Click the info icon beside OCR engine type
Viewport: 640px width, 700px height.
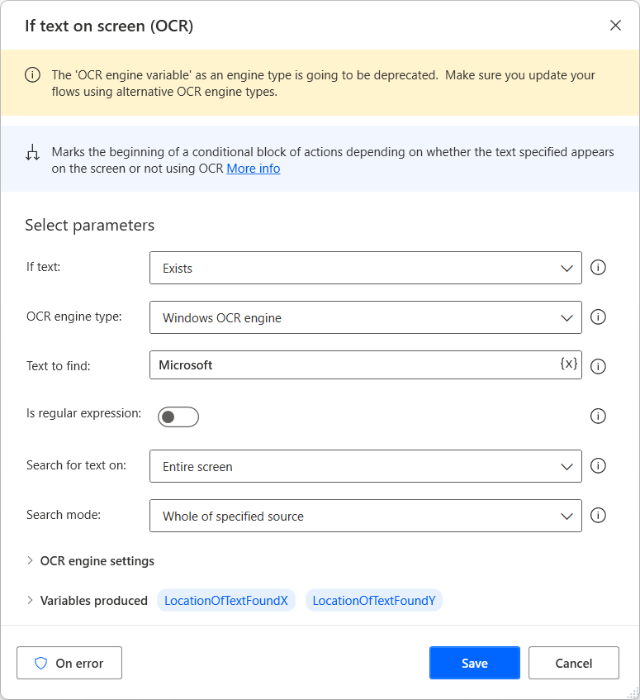[x=598, y=317]
